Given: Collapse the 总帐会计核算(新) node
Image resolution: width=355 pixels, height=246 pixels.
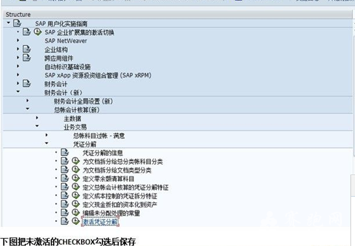Looking at the screenshot, I should pos(27,108).
